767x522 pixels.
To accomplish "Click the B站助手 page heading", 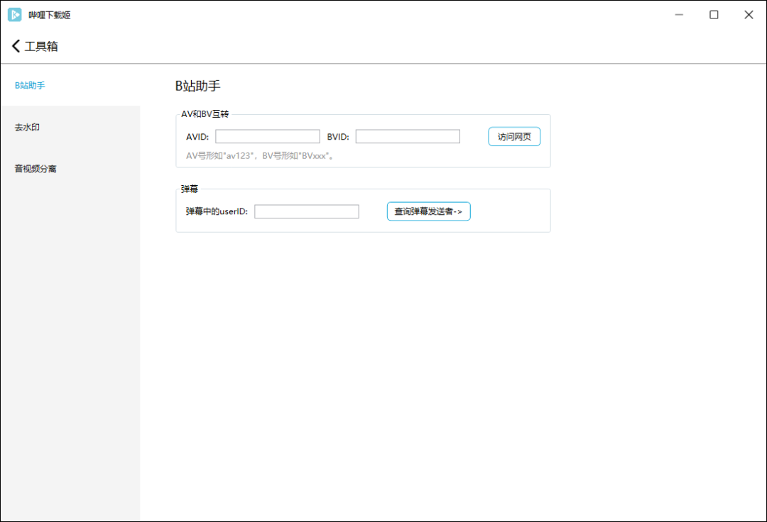I will click(x=197, y=86).
